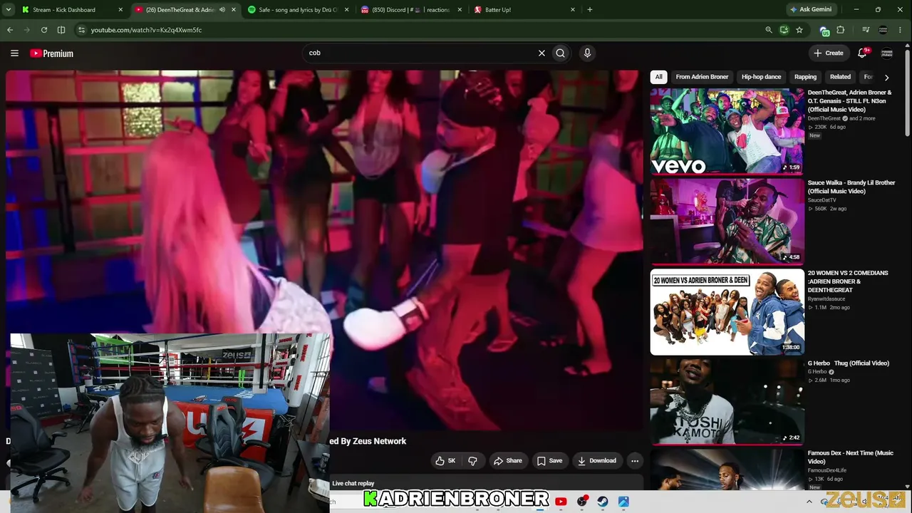Open the split view browser button

coord(61,30)
